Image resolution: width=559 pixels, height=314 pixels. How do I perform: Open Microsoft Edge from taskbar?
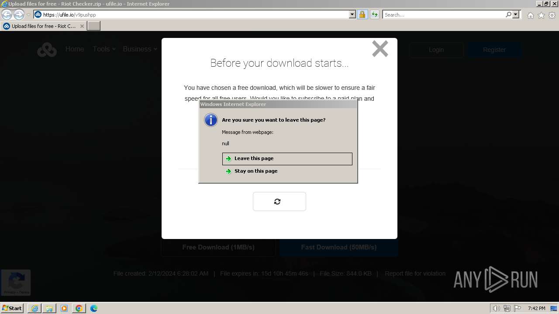pyautogui.click(x=94, y=308)
